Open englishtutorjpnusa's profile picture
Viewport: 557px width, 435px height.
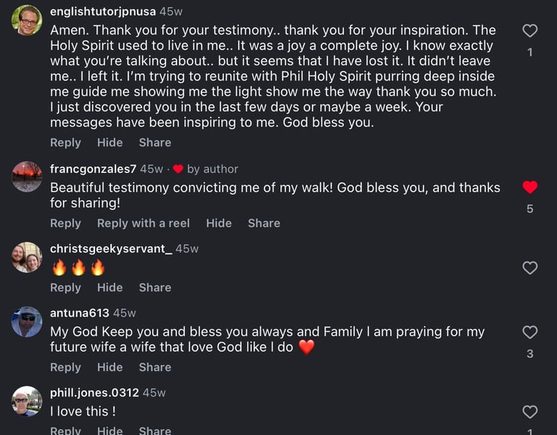(27, 20)
